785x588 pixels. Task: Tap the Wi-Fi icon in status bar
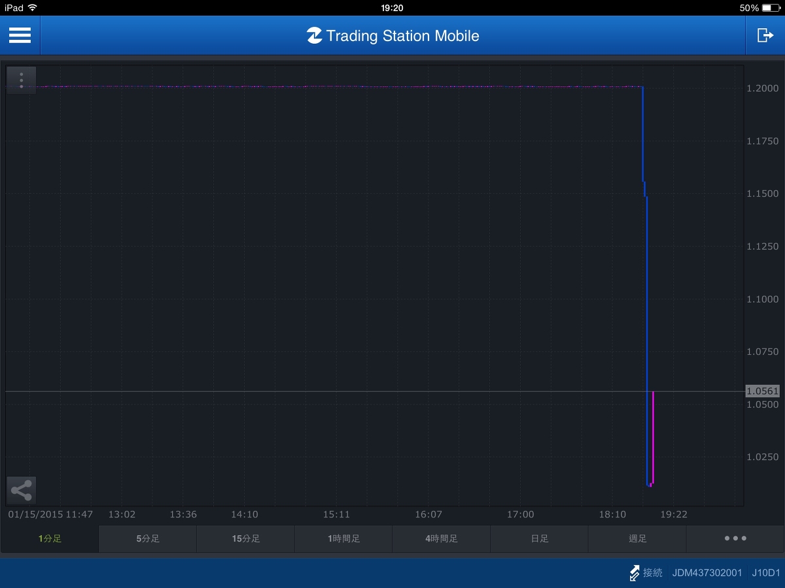(33, 8)
